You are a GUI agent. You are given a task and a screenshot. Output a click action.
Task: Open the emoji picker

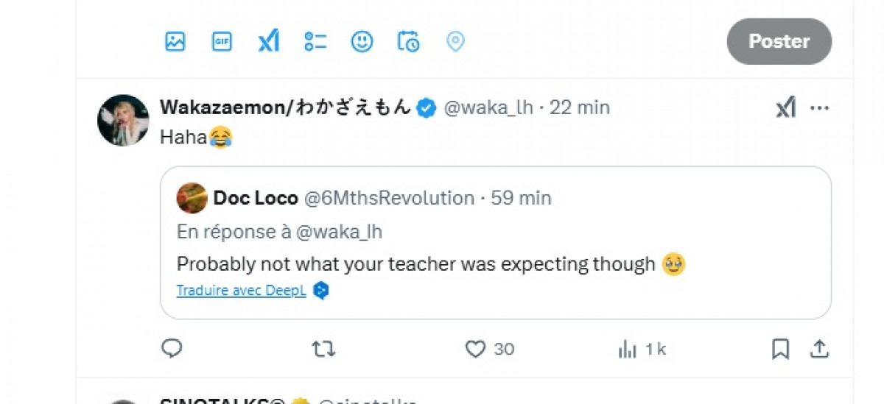(362, 42)
